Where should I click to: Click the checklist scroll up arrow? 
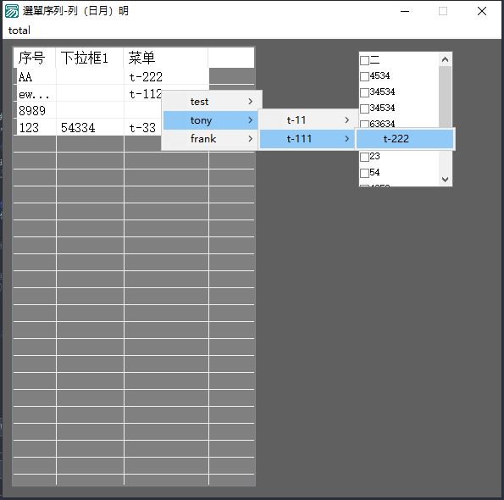pyautogui.click(x=446, y=59)
